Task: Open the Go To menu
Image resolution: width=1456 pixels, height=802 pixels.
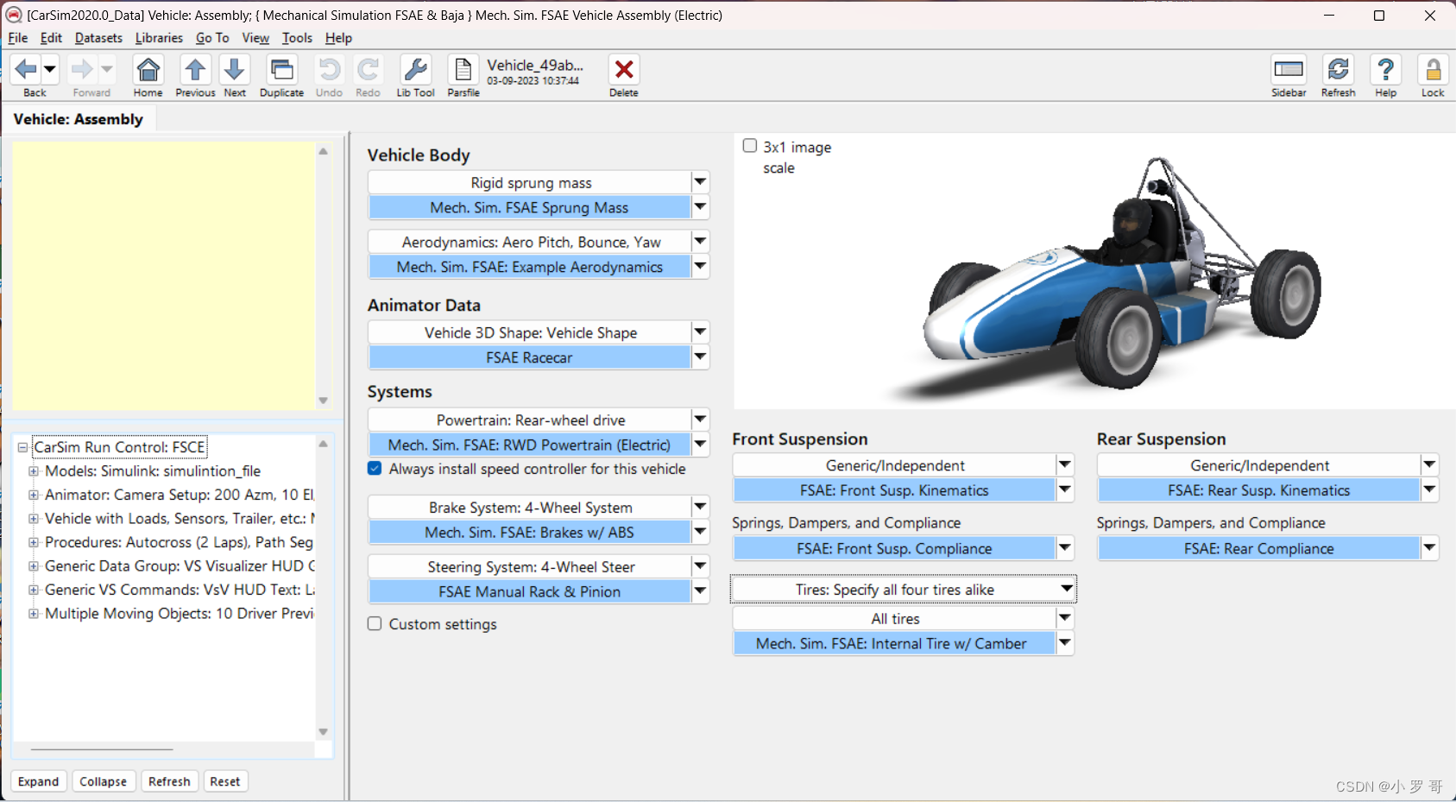Action: 212,38
